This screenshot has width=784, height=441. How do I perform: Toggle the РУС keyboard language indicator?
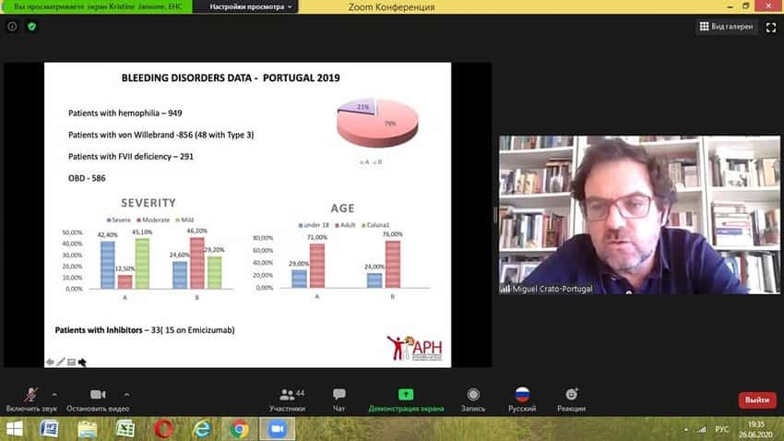pos(721,430)
